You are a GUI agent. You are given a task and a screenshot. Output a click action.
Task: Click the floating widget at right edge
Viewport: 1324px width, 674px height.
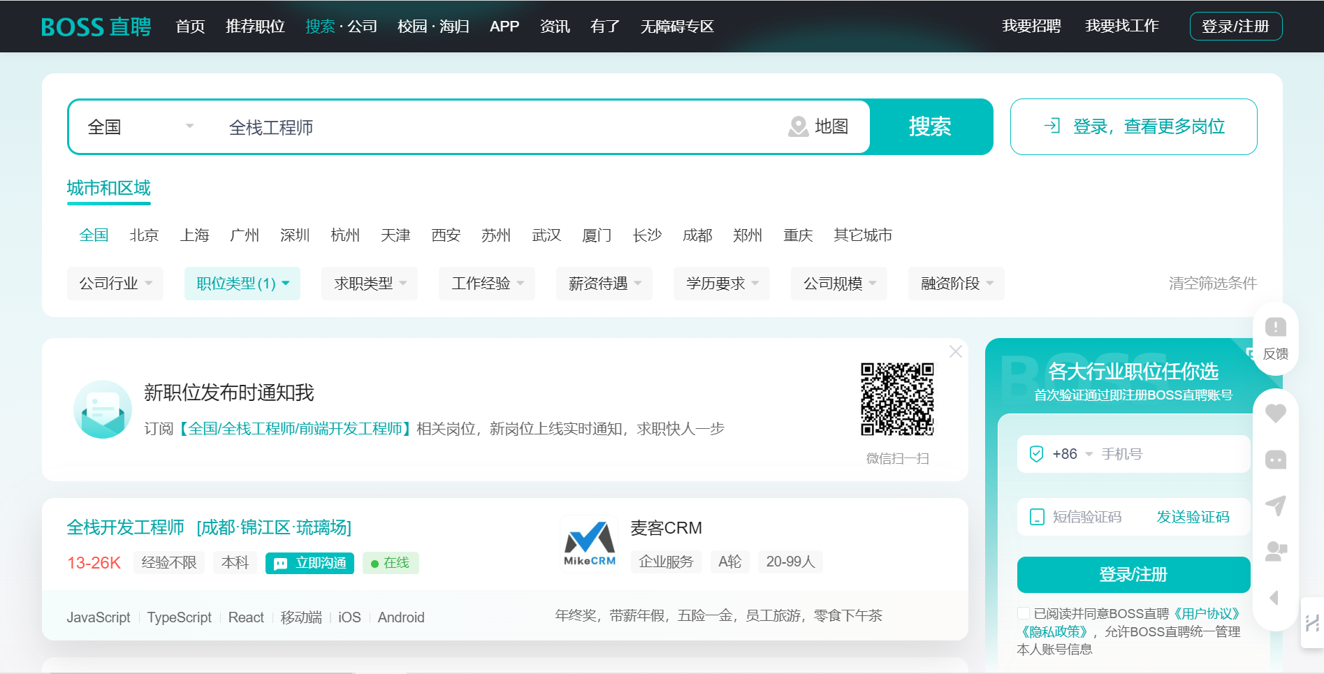click(1312, 622)
